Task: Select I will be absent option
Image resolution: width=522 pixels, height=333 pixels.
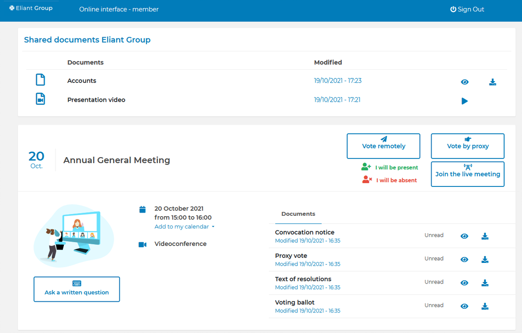Action: coord(390,180)
